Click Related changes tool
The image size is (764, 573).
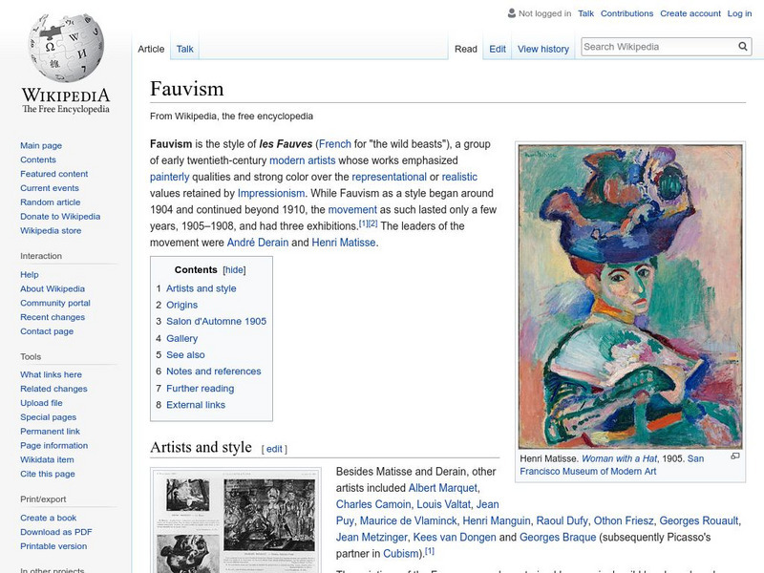click(x=53, y=389)
